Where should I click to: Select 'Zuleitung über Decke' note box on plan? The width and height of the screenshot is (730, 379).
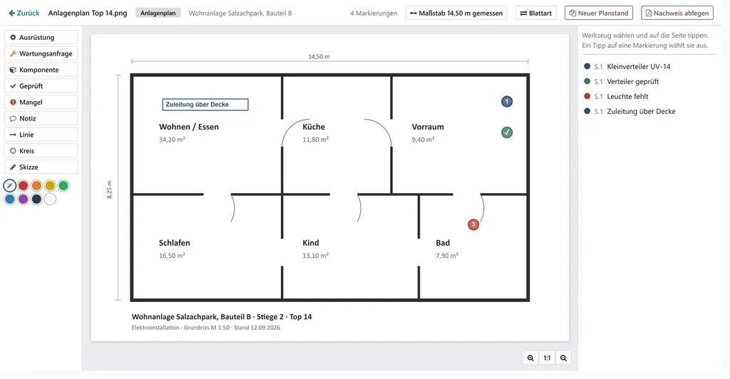point(205,105)
